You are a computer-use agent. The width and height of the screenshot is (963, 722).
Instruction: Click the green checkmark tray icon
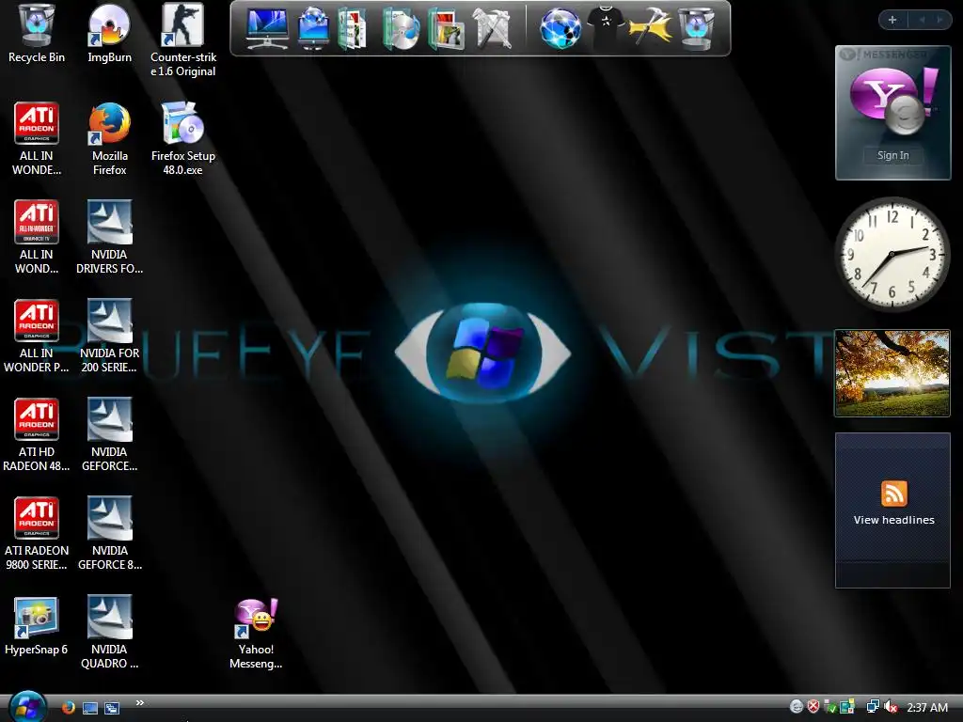click(829, 707)
